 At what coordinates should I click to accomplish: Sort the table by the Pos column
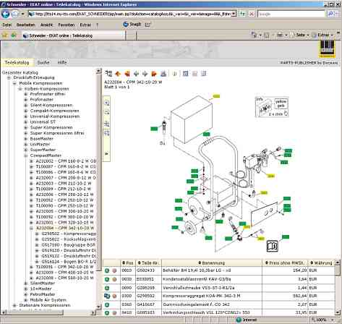point(128,263)
